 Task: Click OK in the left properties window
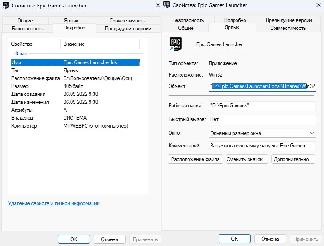point(74,239)
